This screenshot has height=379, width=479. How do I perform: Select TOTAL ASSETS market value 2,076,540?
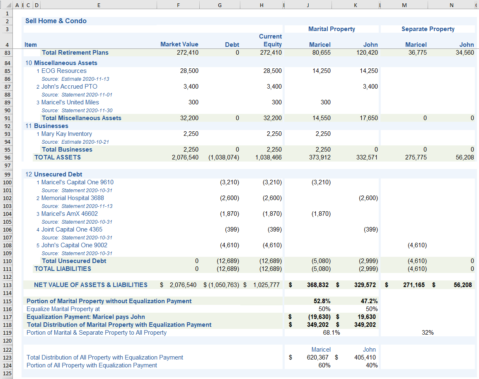click(x=185, y=157)
